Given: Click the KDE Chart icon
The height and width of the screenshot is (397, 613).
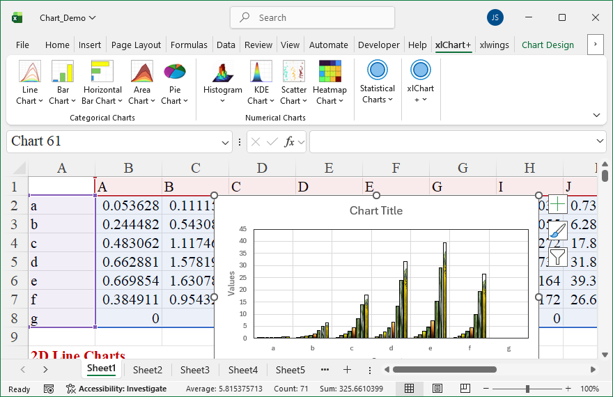Looking at the screenshot, I should (x=261, y=72).
